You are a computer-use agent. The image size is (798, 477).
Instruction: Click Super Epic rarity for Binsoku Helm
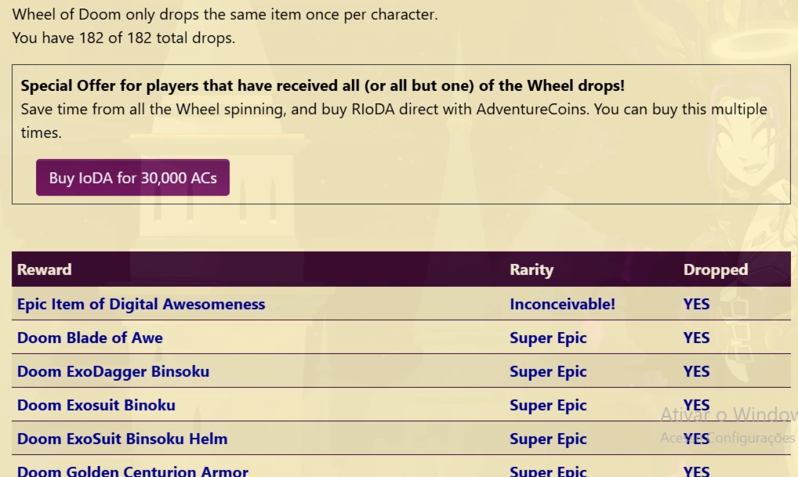[548, 439]
